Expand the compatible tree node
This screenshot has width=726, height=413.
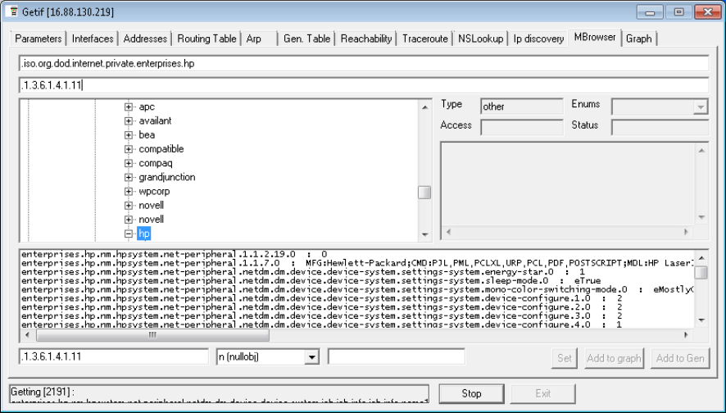pos(129,149)
